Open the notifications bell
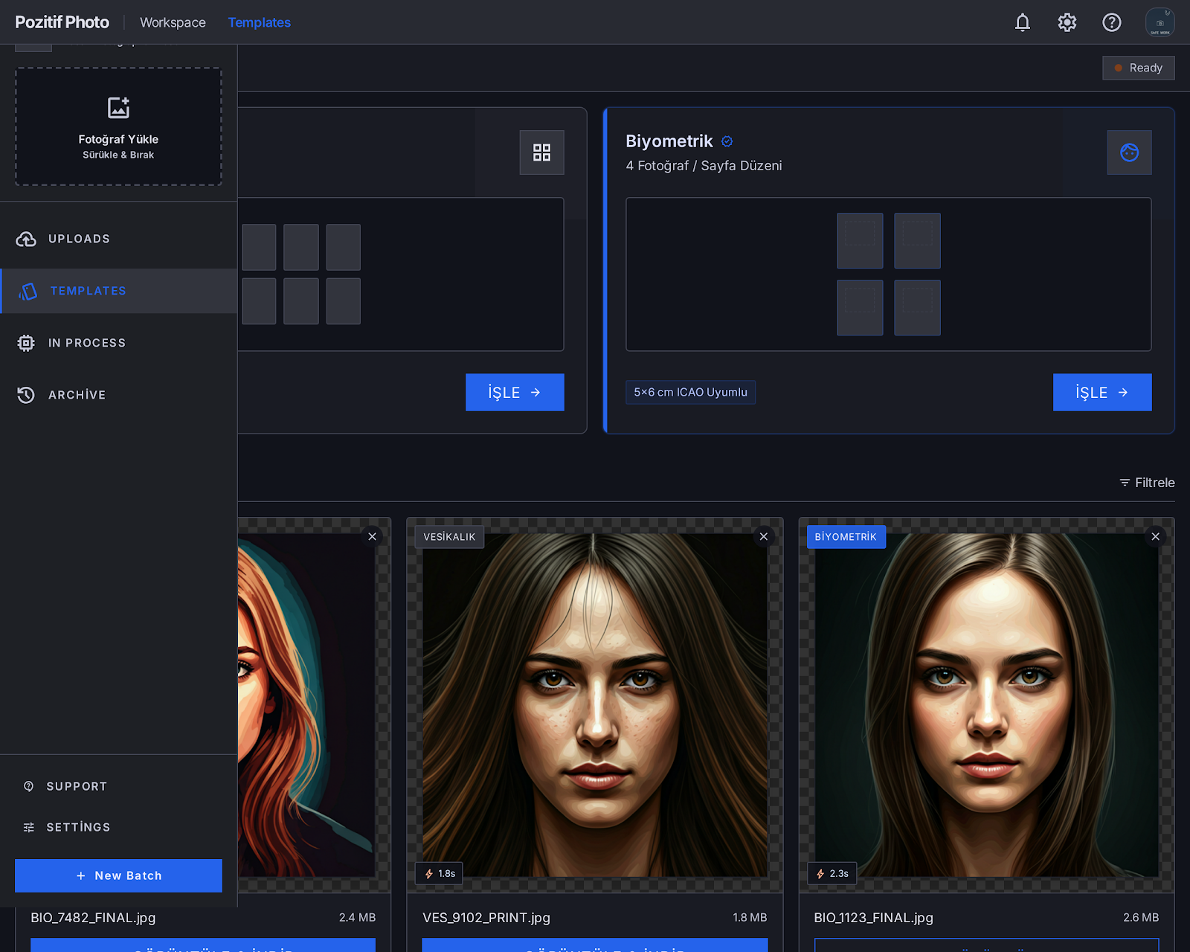 [x=1023, y=22]
